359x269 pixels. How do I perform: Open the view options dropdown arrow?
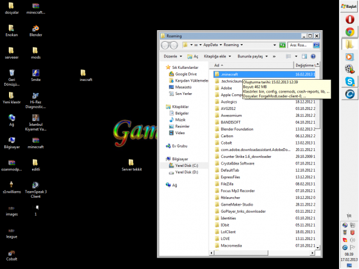[296, 56]
